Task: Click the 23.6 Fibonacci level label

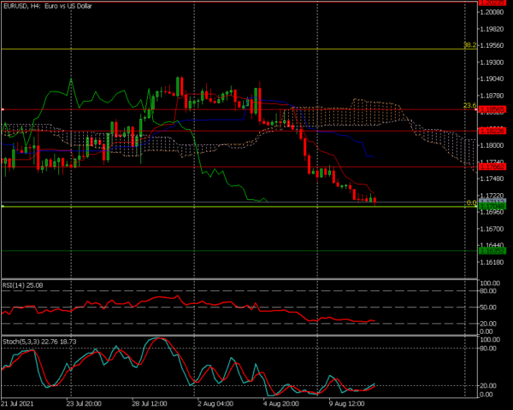Action: click(x=469, y=106)
